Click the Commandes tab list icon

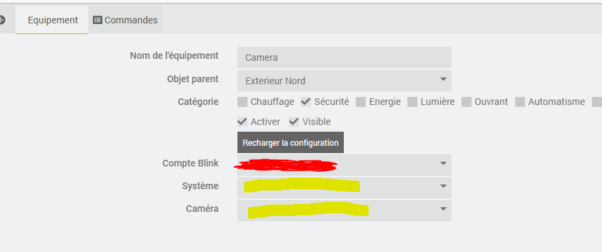tap(98, 20)
